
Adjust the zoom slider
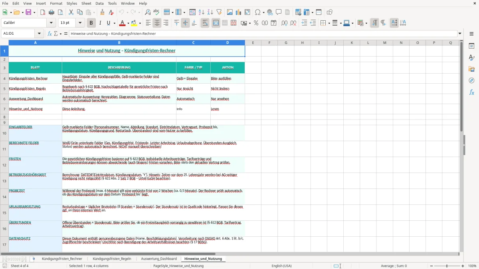(x=447, y=266)
